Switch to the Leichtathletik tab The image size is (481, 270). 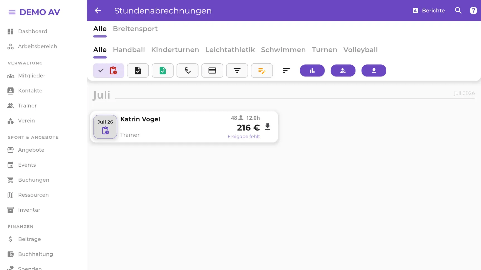[x=230, y=50]
